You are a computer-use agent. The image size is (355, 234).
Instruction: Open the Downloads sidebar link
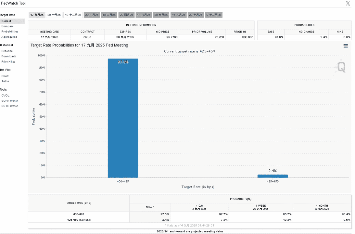tap(8, 57)
